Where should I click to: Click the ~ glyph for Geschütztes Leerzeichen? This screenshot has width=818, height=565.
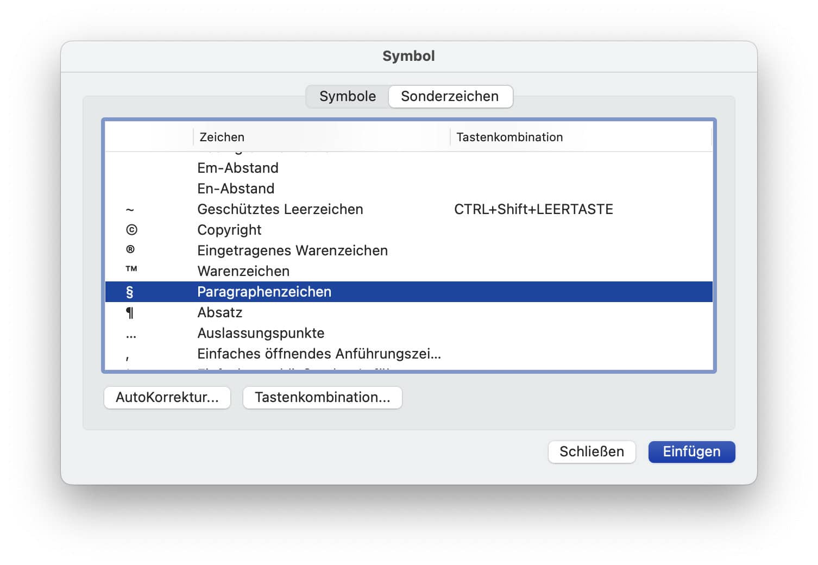tap(129, 209)
